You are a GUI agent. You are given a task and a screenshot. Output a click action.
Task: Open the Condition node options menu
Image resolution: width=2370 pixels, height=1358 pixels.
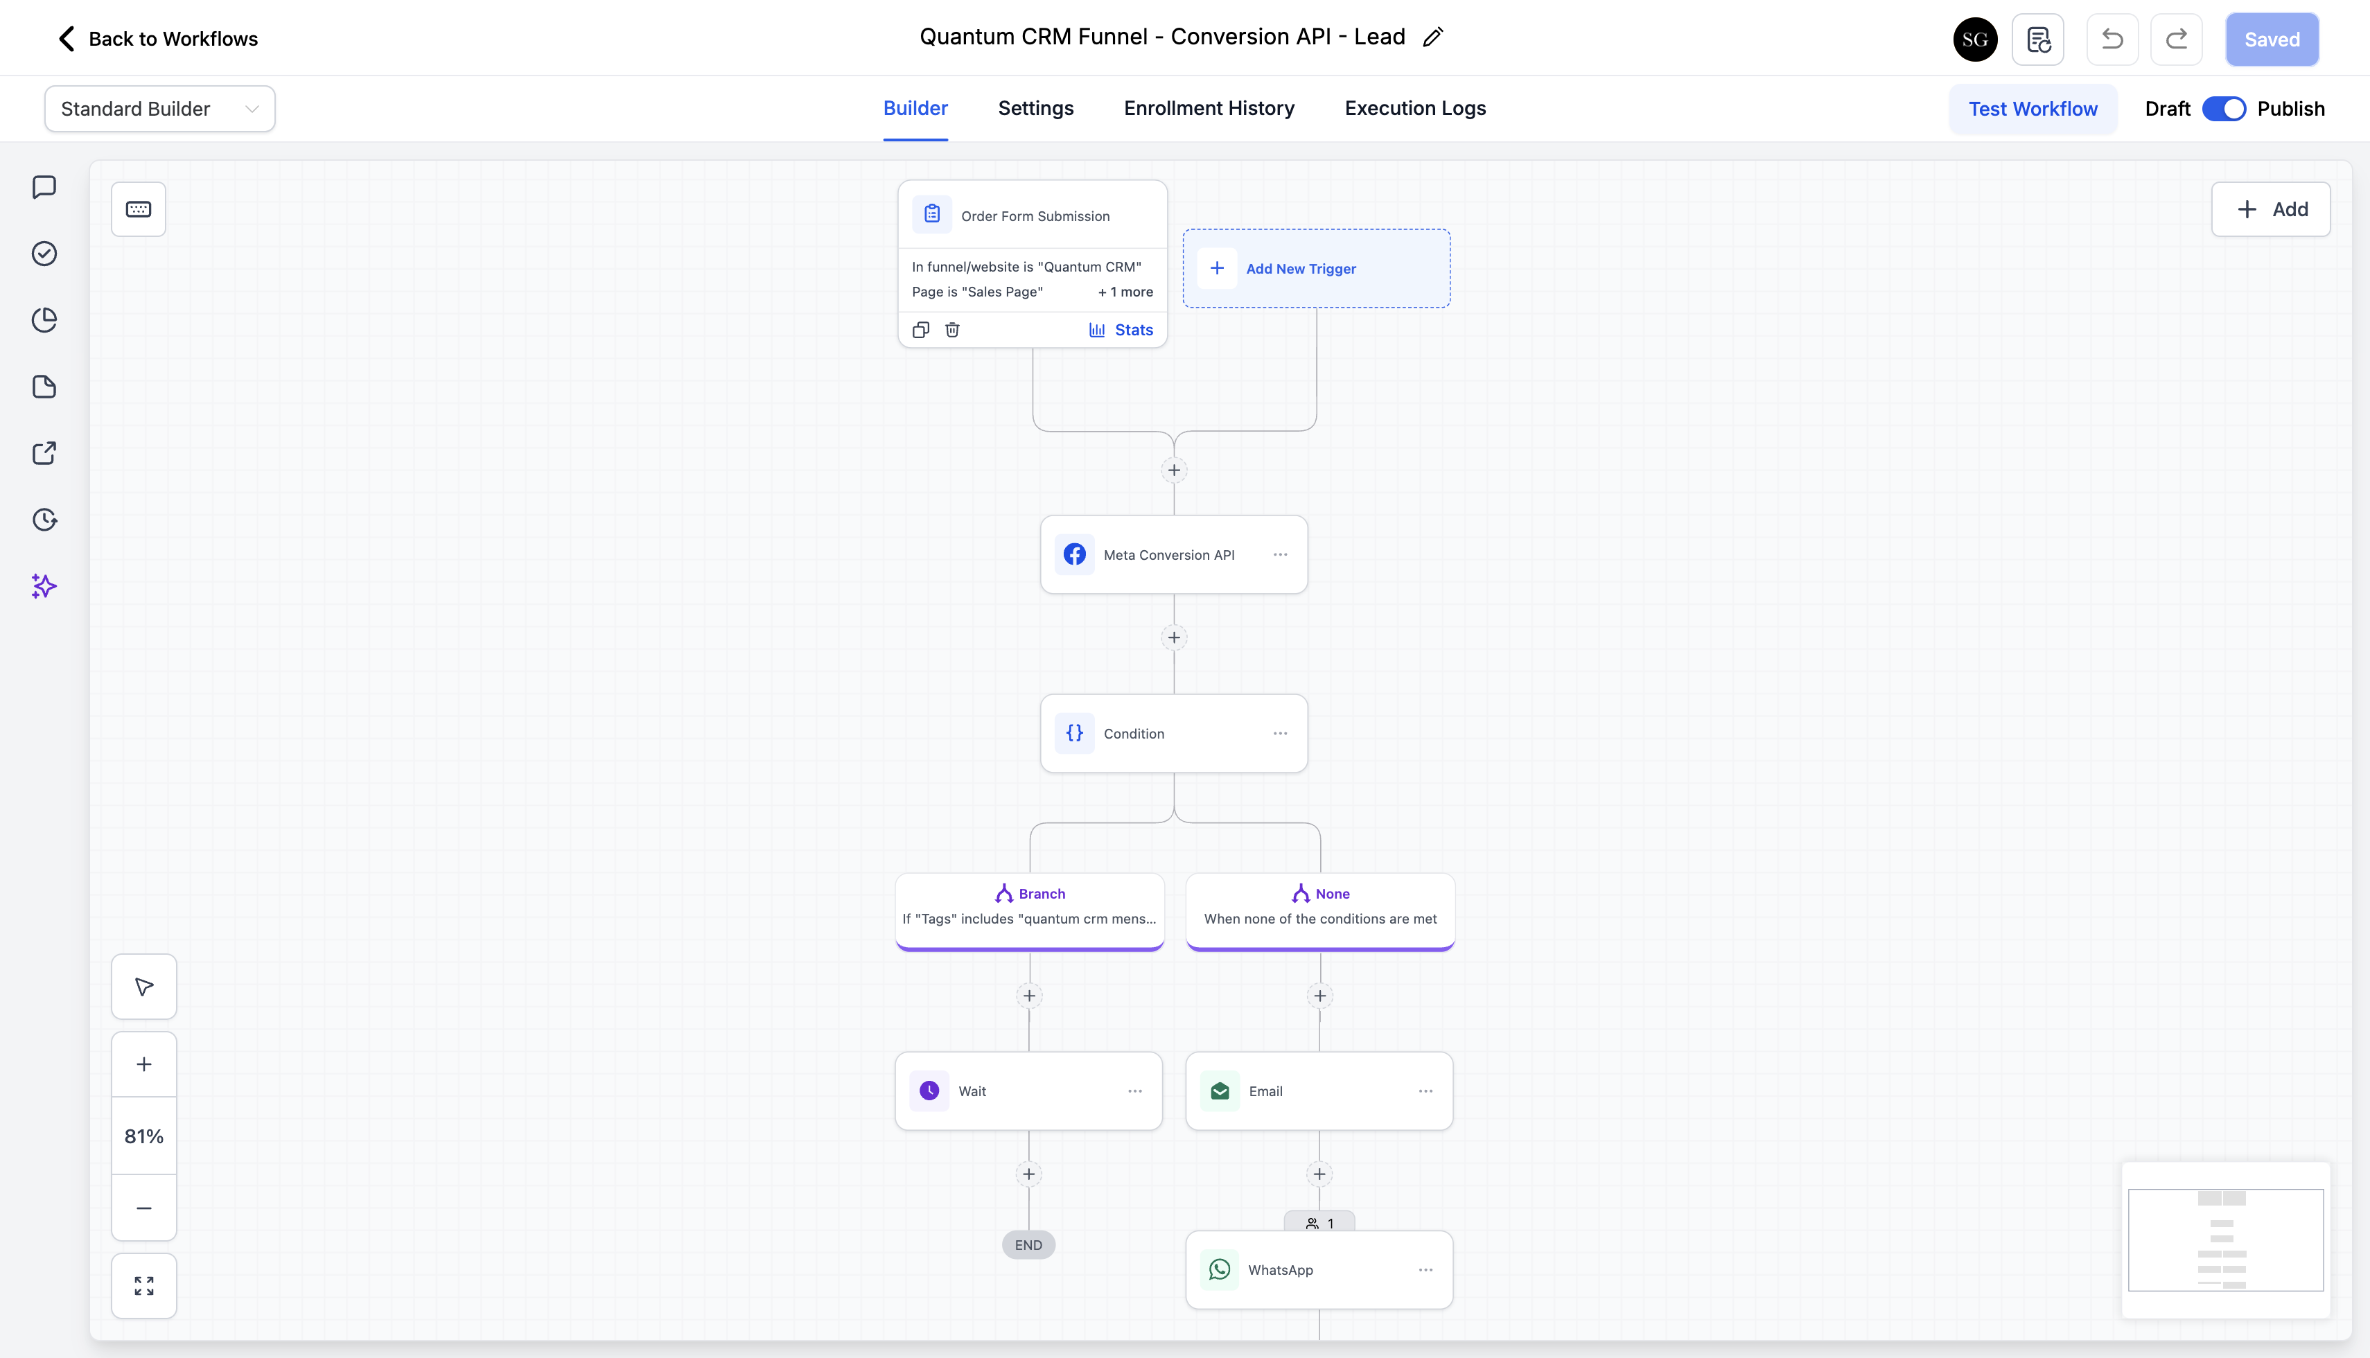1280,733
